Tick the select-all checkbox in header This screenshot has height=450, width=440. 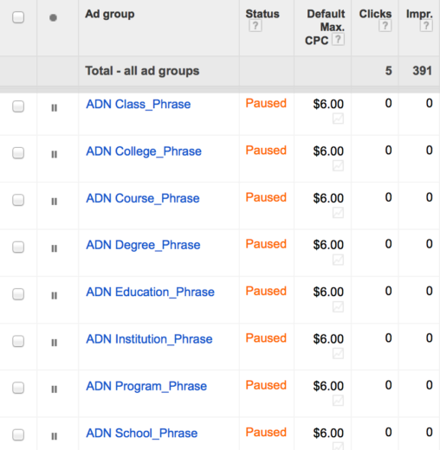pos(18,17)
